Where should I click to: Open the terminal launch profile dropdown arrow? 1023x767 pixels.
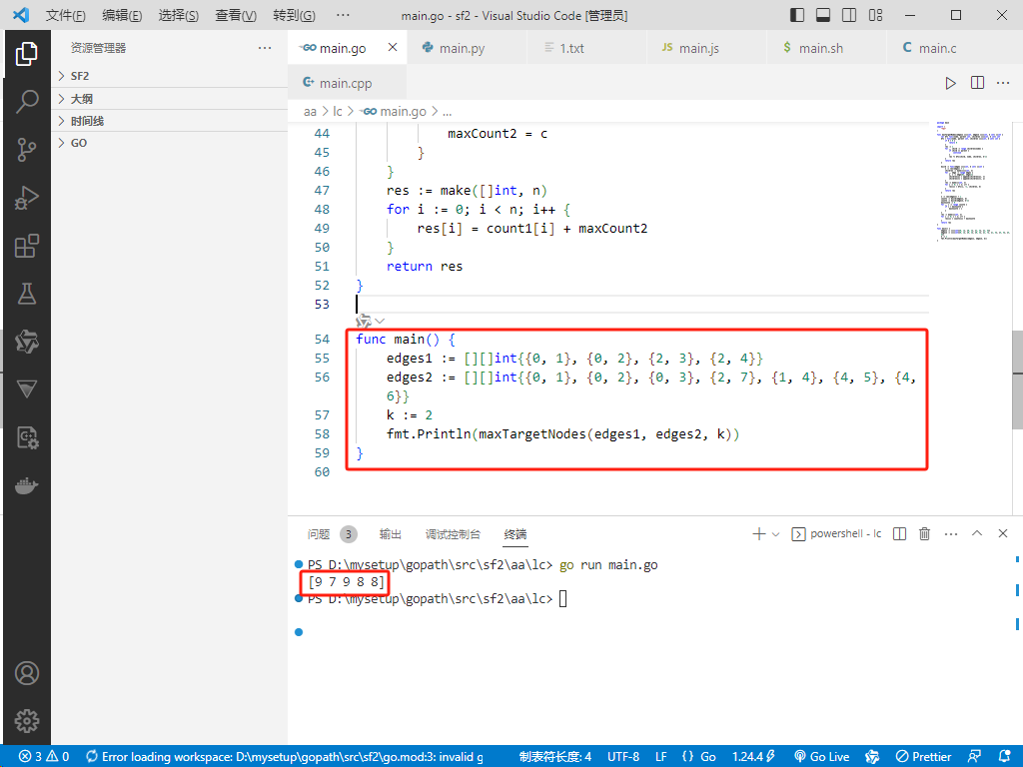(x=775, y=534)
